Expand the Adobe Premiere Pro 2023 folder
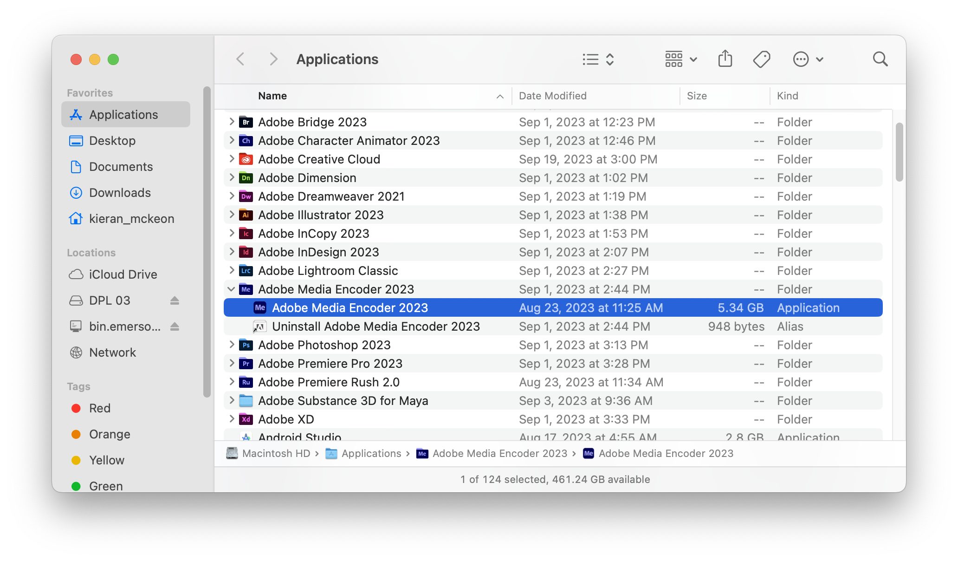958x561 pixels. point(232,363)
